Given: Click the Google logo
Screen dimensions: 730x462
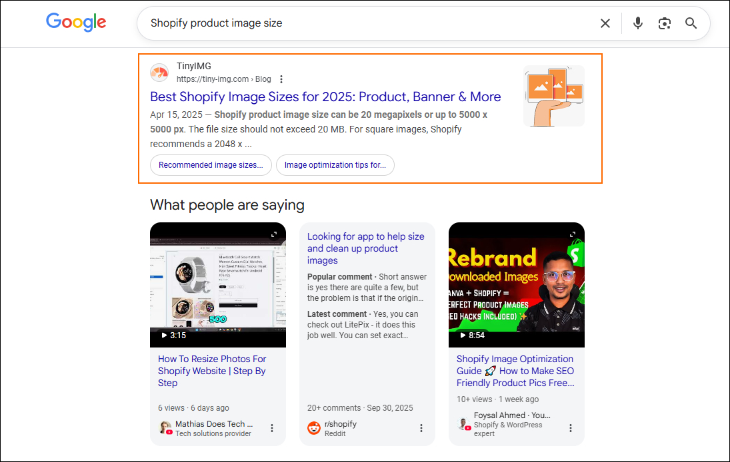Looking at the screenshot, I should point(75,22).
